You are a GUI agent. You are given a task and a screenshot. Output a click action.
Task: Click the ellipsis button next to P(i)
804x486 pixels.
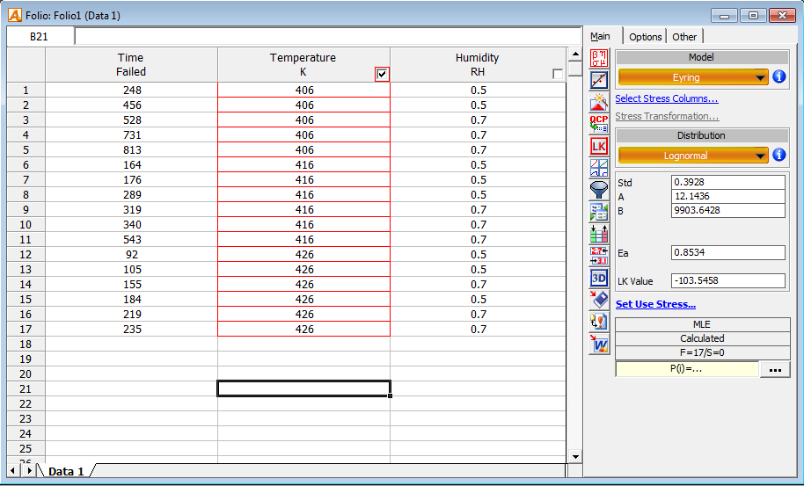[775, 369]
